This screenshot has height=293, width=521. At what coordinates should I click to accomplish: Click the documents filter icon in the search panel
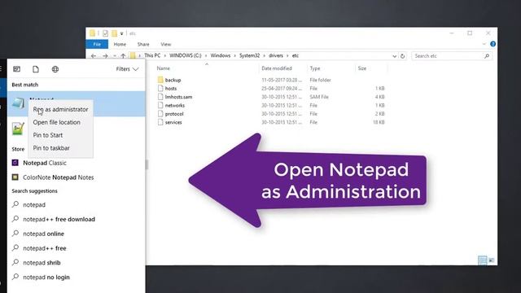(x=36, y=69)
